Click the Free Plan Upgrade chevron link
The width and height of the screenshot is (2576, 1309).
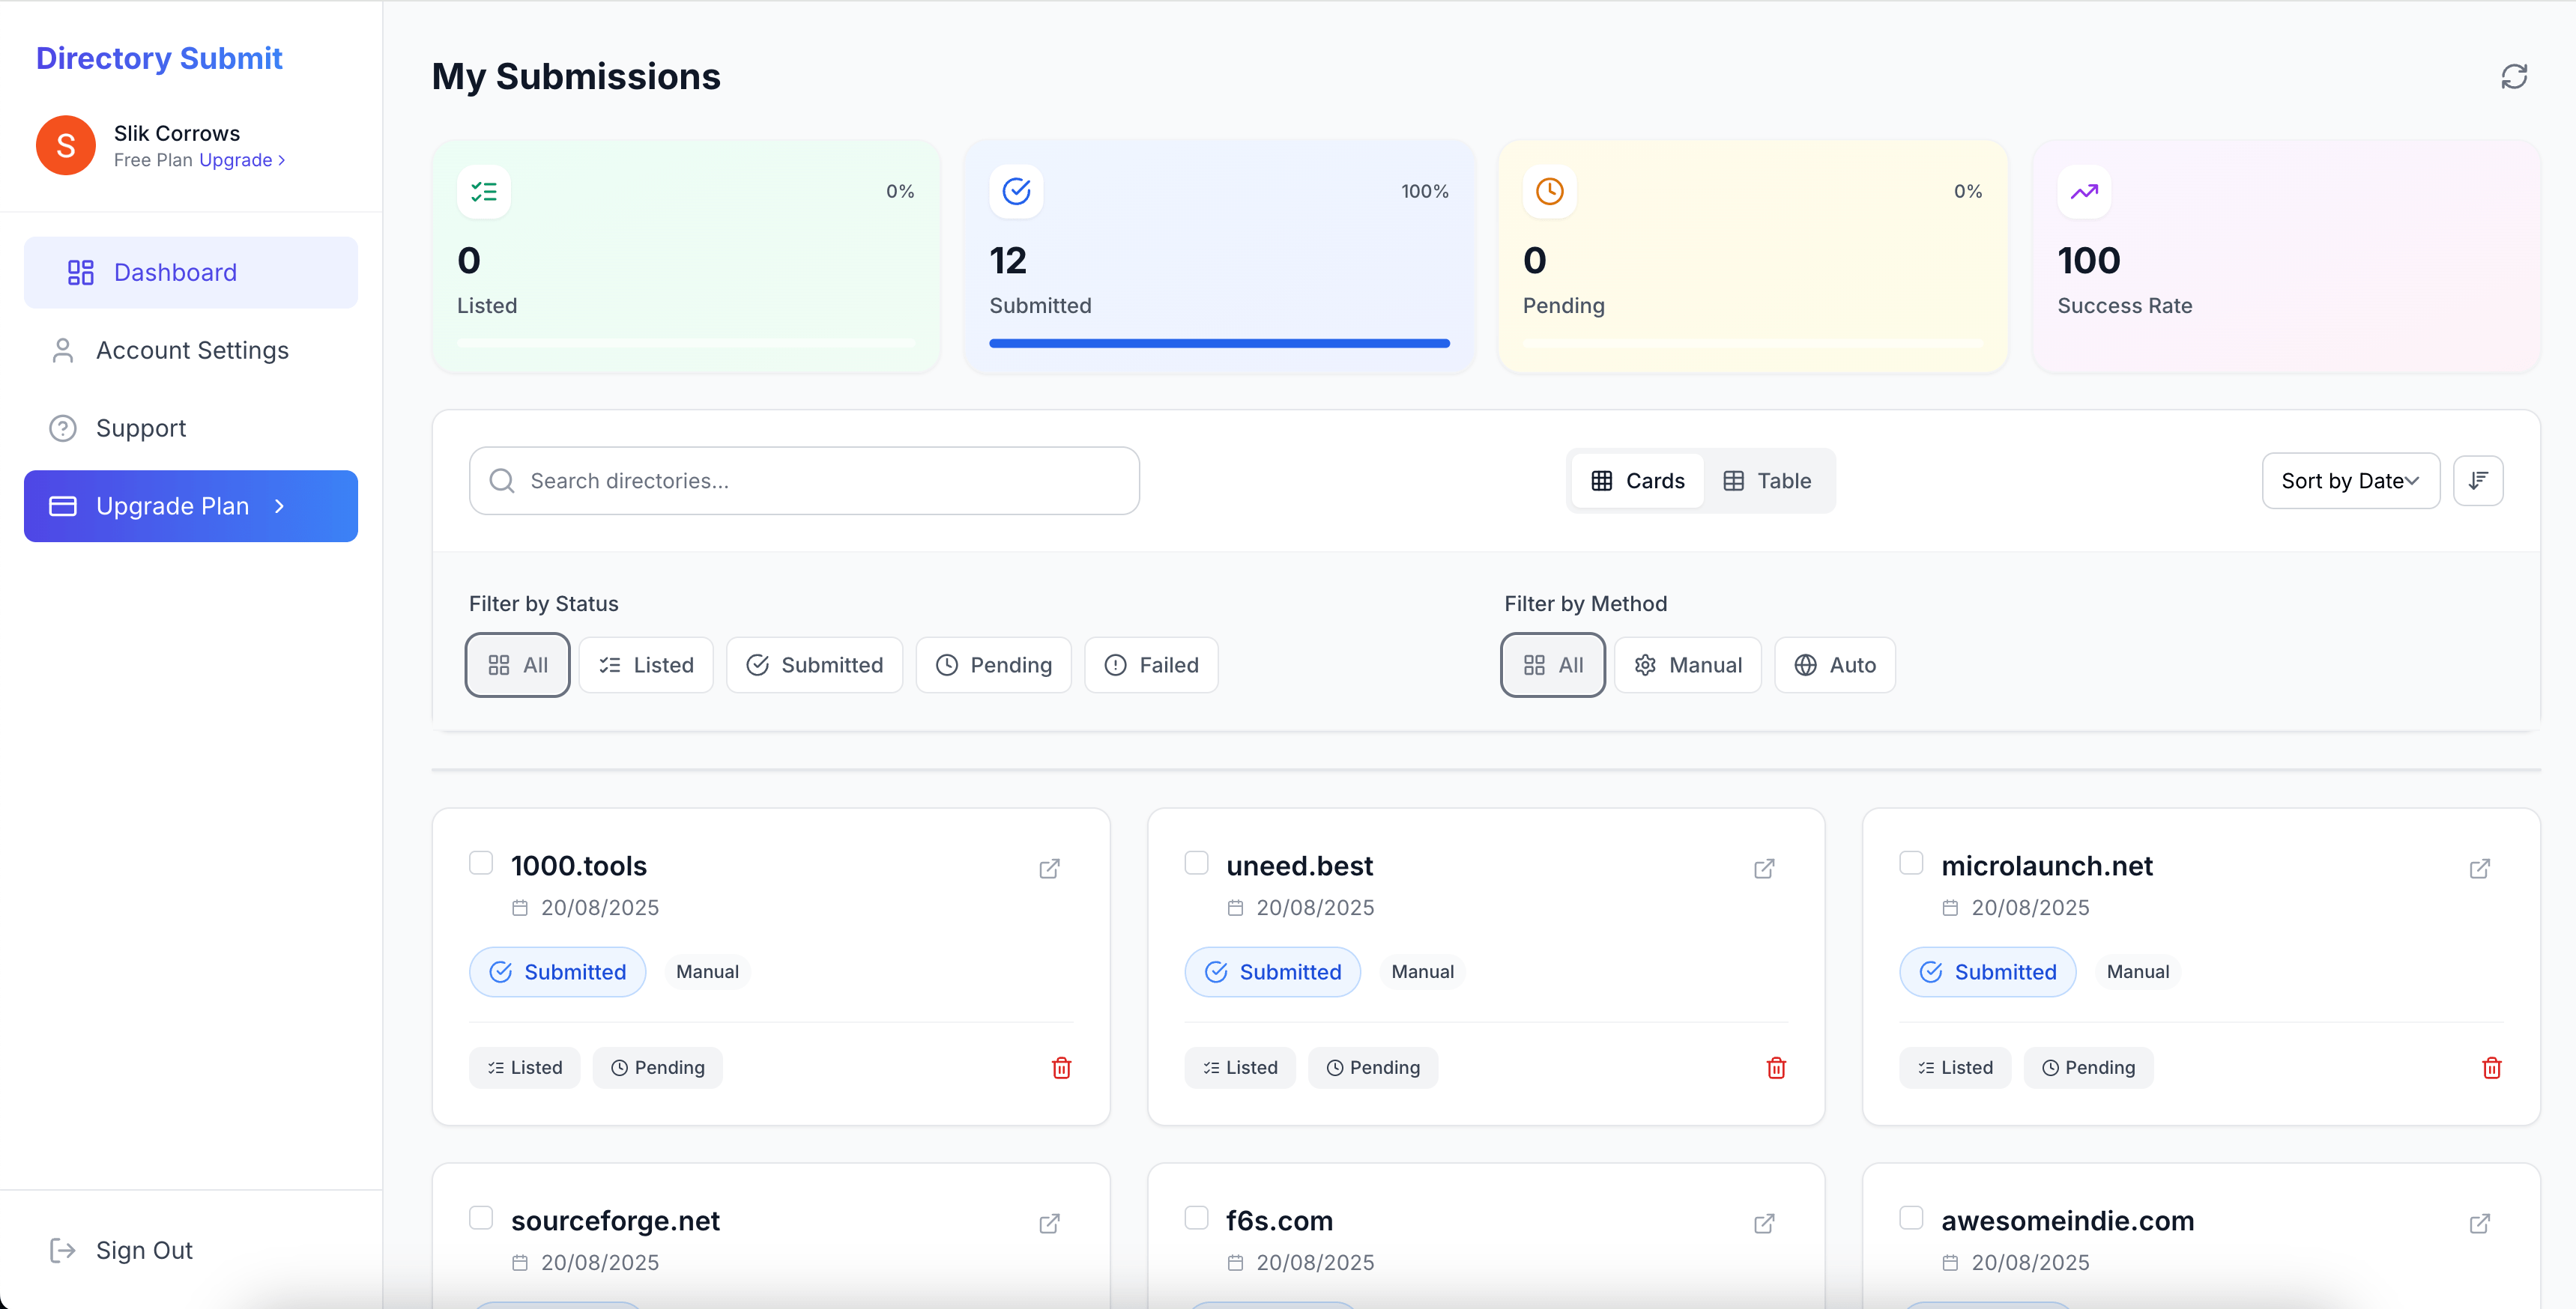click(x=242, y=160)
